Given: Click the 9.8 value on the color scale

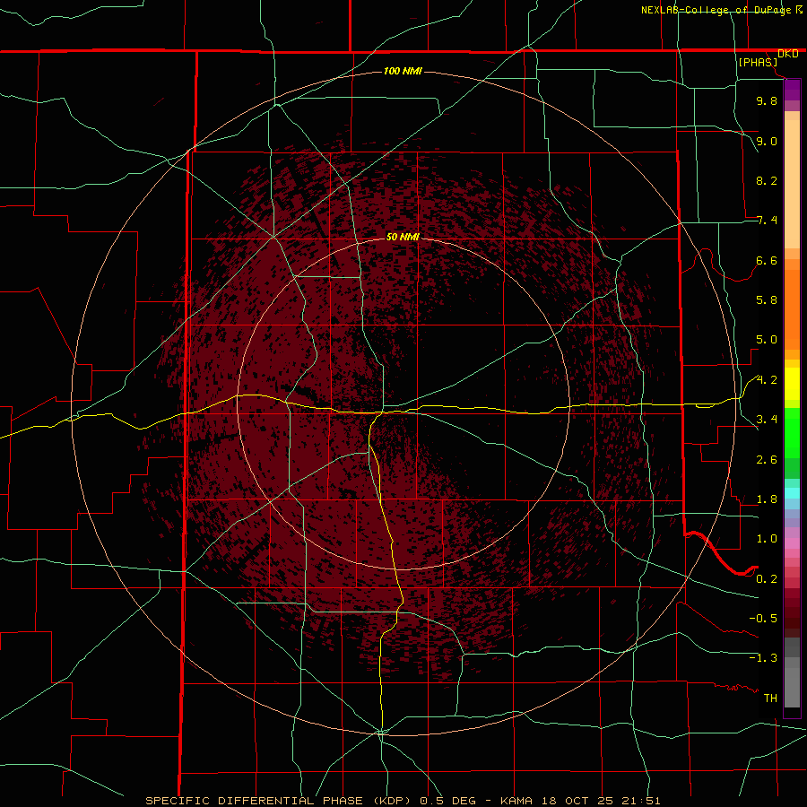Looking at the screenshot, I should 767,100.
